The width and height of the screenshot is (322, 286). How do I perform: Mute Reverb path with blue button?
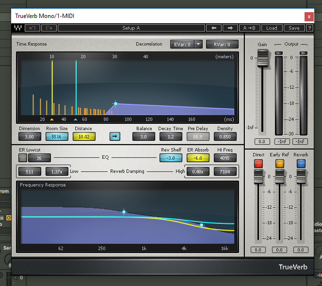[x=301, y=164]
